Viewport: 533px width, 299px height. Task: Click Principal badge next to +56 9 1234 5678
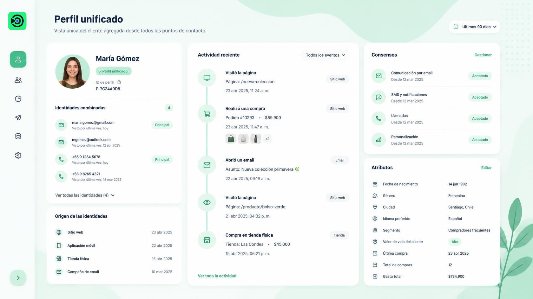(162, 159)
